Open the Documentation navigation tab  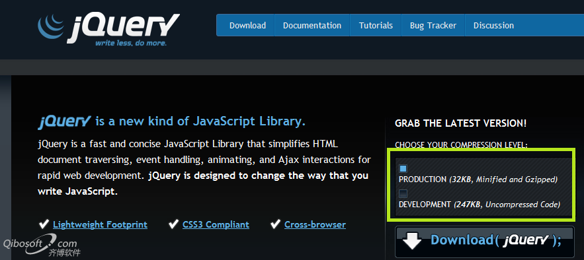coord(312,25)
